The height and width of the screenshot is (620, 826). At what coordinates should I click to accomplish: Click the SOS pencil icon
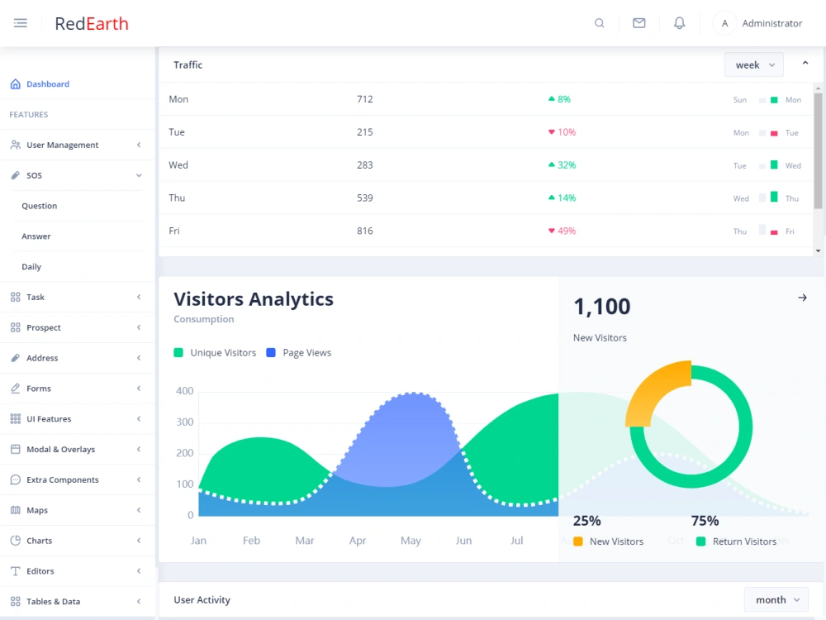[x=15, y=175]
